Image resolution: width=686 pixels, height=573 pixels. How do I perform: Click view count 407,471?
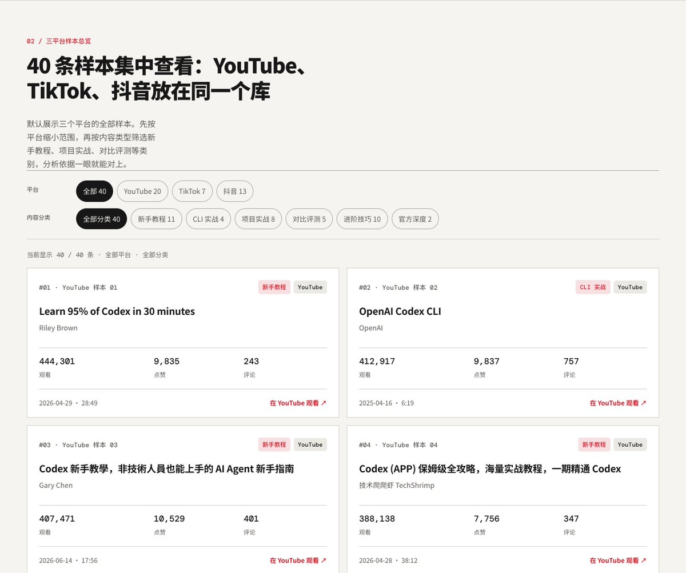(57, 519)
